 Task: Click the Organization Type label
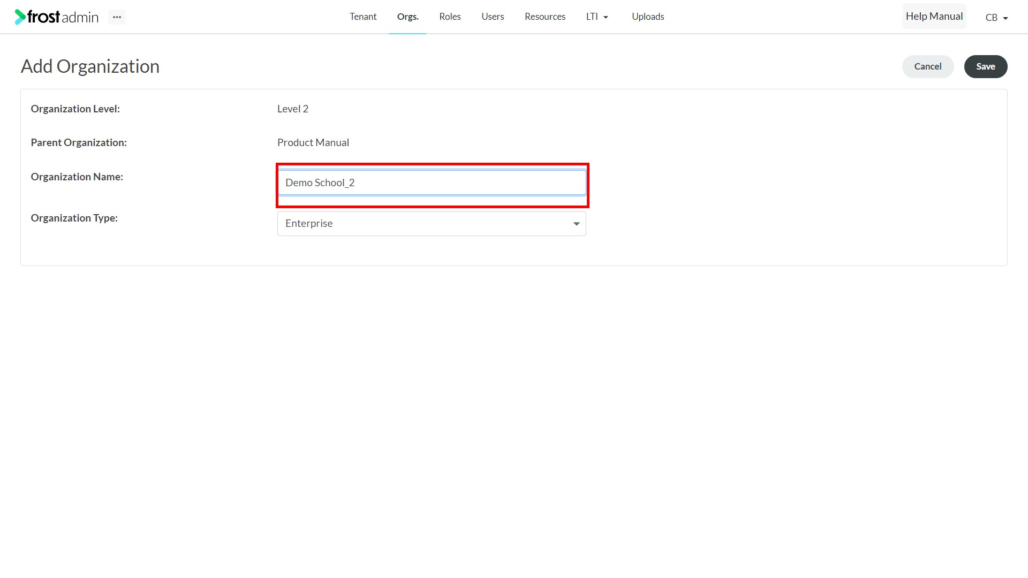pos(74,218)
